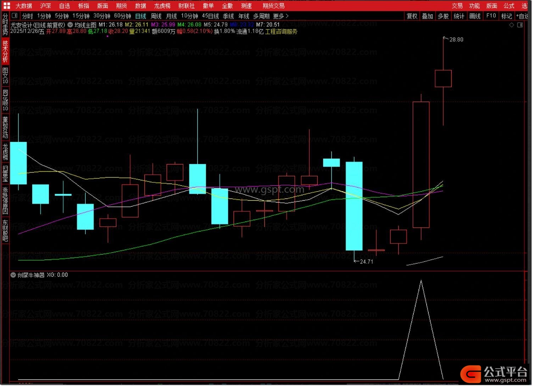Expand 更多 period options

(x=281, y=16)
